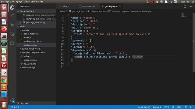The image size is (195, 109).
Task: Open the Source Control view
Action: pos(12,25)
